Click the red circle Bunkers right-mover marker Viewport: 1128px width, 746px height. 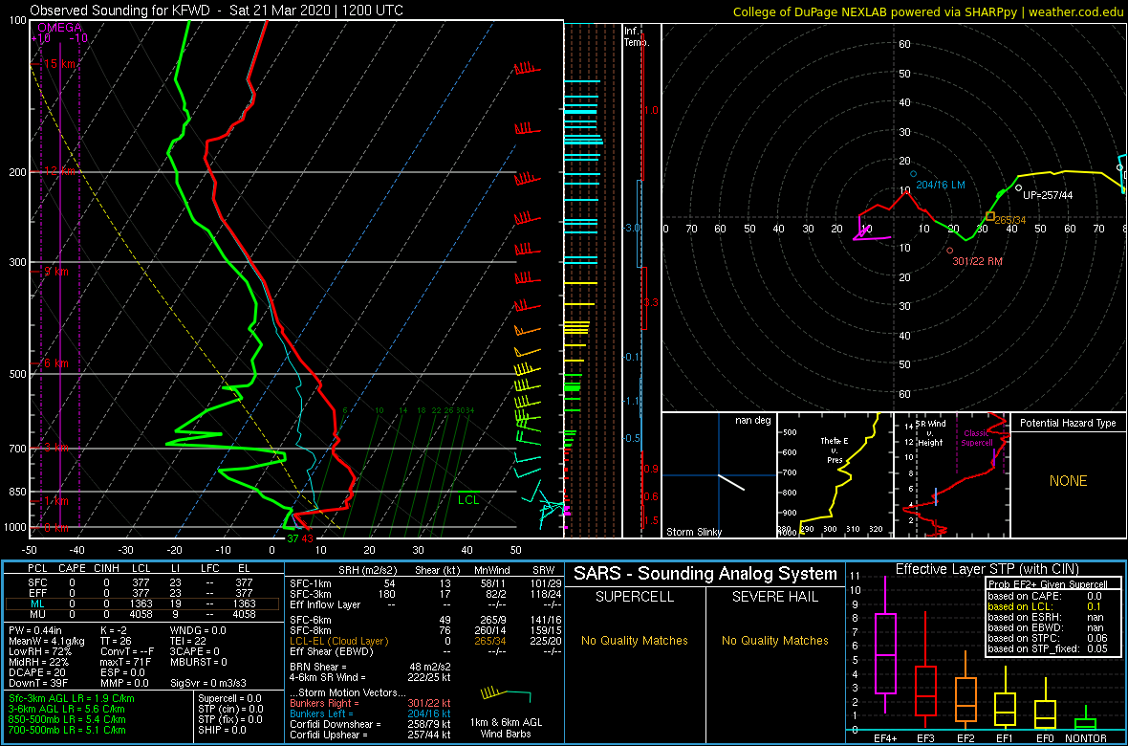coord(949,251)
